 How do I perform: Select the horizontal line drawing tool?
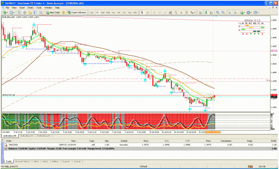point(160,12)
